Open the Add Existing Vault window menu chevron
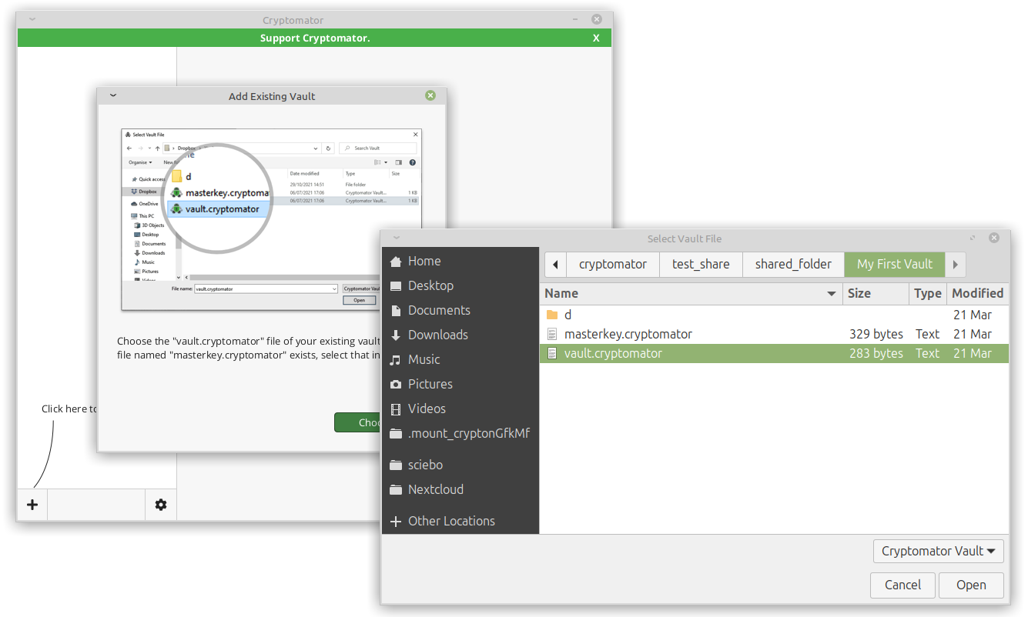This screenshot has width=1028, height=617. pos(113,96)
